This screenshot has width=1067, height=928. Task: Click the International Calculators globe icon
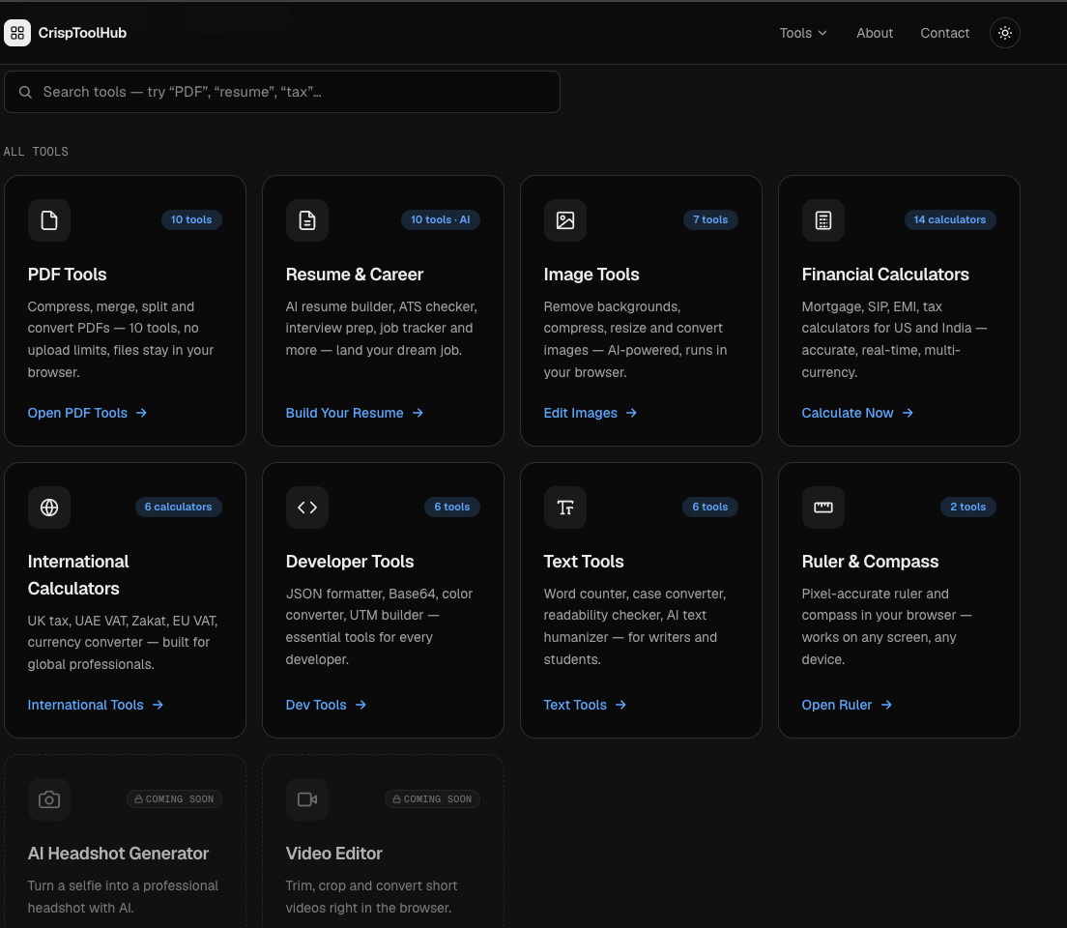tap(49, 507)
